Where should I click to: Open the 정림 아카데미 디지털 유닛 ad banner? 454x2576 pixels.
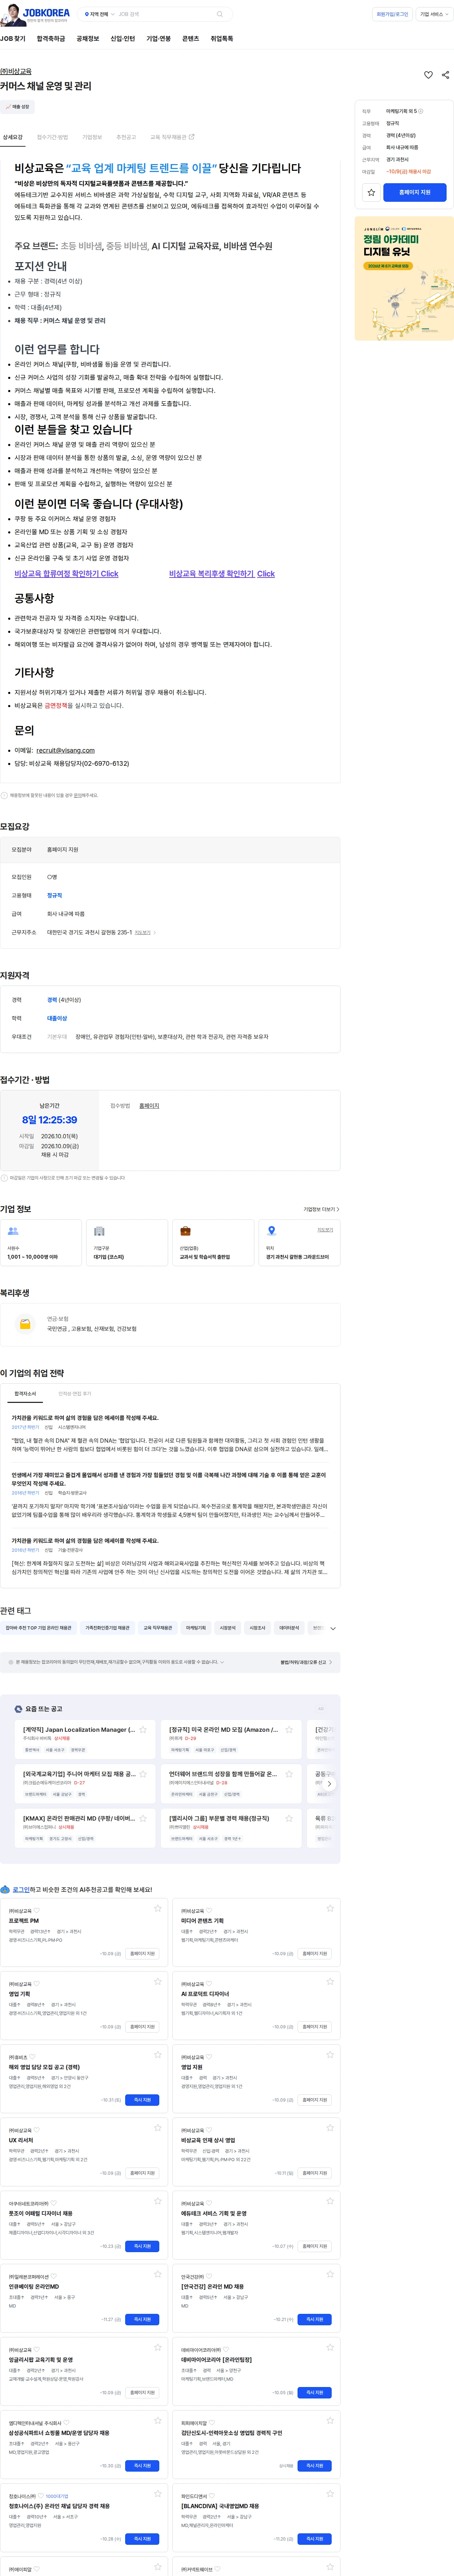tap(404, 279)
